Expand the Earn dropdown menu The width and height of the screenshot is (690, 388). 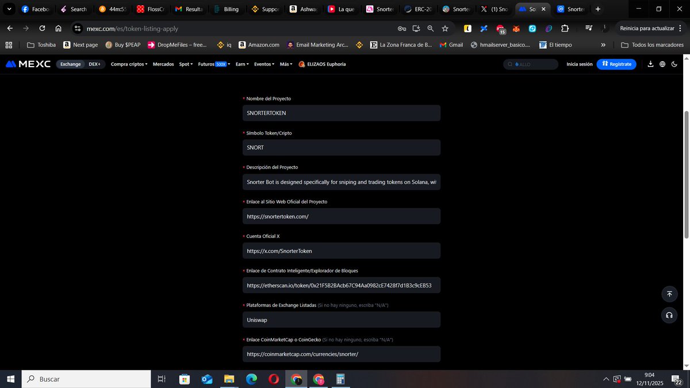242,64
